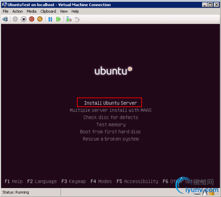Select Boot from first hard disk

pos(110,132)
